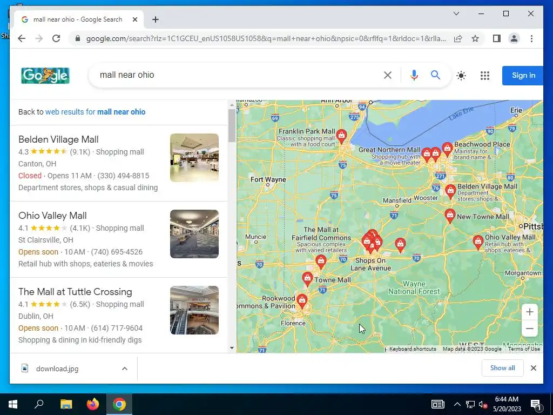The image size is (553, 415).
Task: Clear the search box with the X
Action: (388, 75)
